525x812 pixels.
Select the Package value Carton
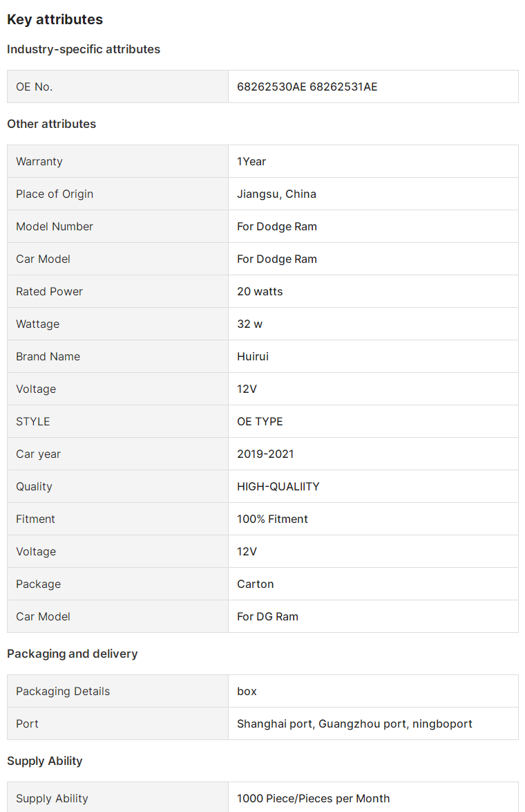[x=255, y=584]
